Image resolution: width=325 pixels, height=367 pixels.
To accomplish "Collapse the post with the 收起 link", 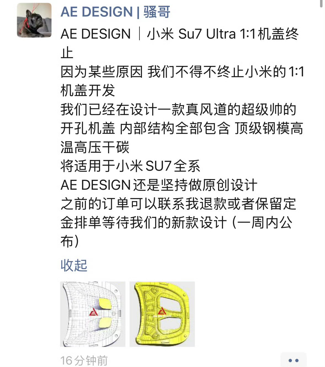I will coord(74,266).
